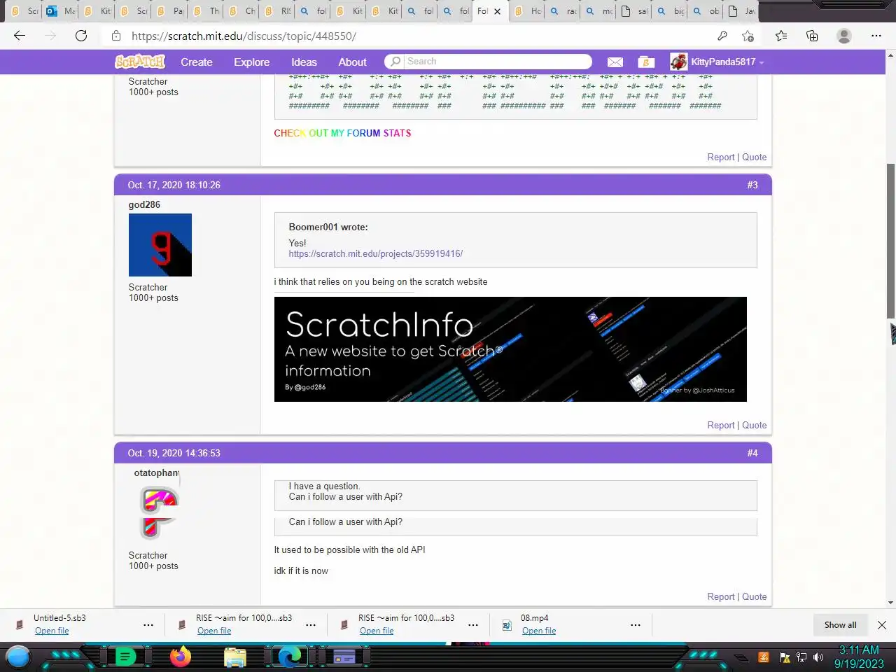Click otatophant's avatar image
896x672 pixels.
160,513
